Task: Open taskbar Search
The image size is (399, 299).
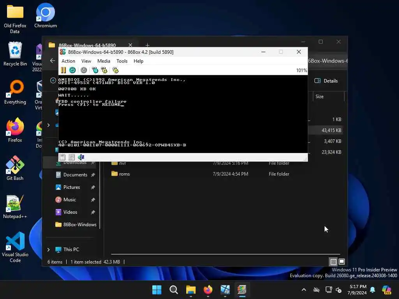Action: coord(174,290)
